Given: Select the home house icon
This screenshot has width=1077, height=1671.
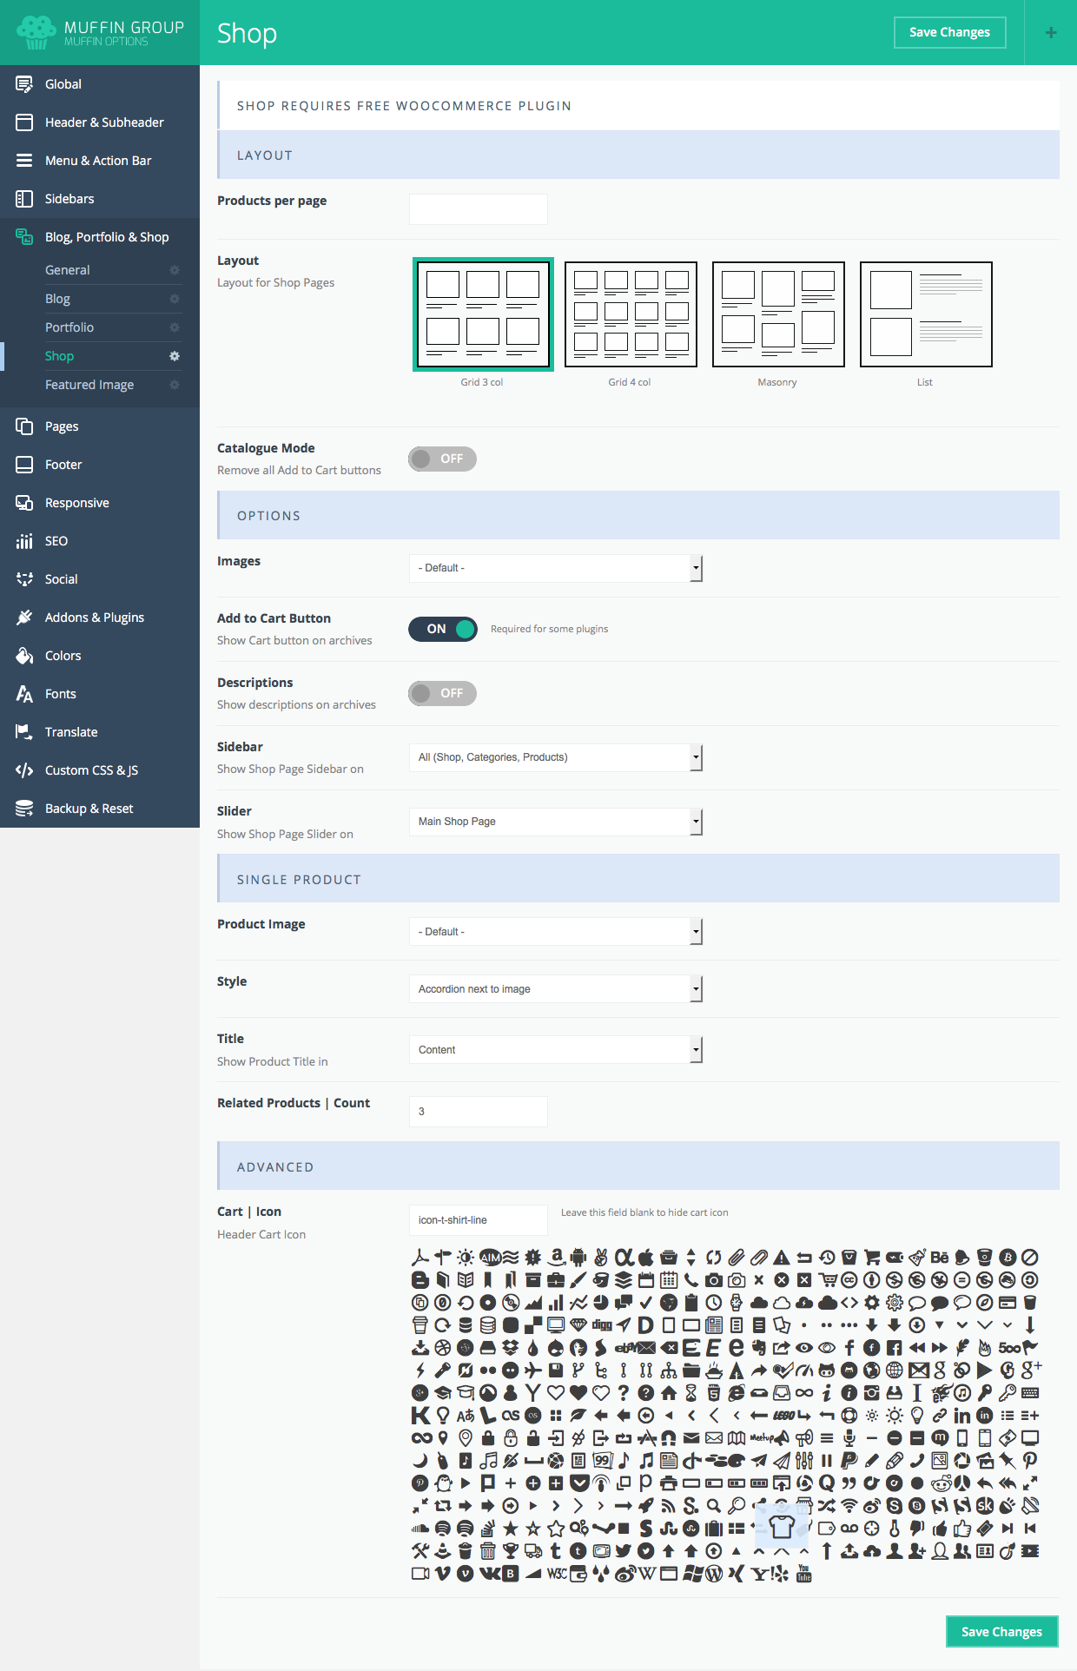Looking at the screenshot, I should (x=669, y=1393).
